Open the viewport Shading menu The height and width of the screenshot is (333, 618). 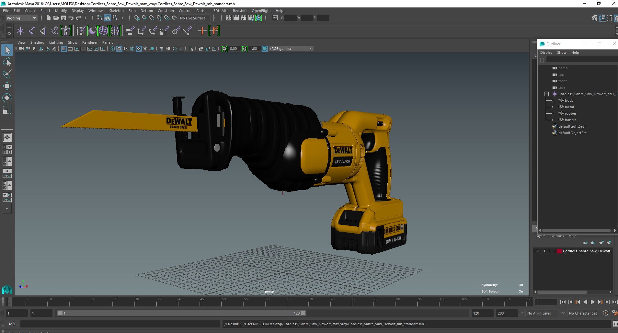[37, 42]
